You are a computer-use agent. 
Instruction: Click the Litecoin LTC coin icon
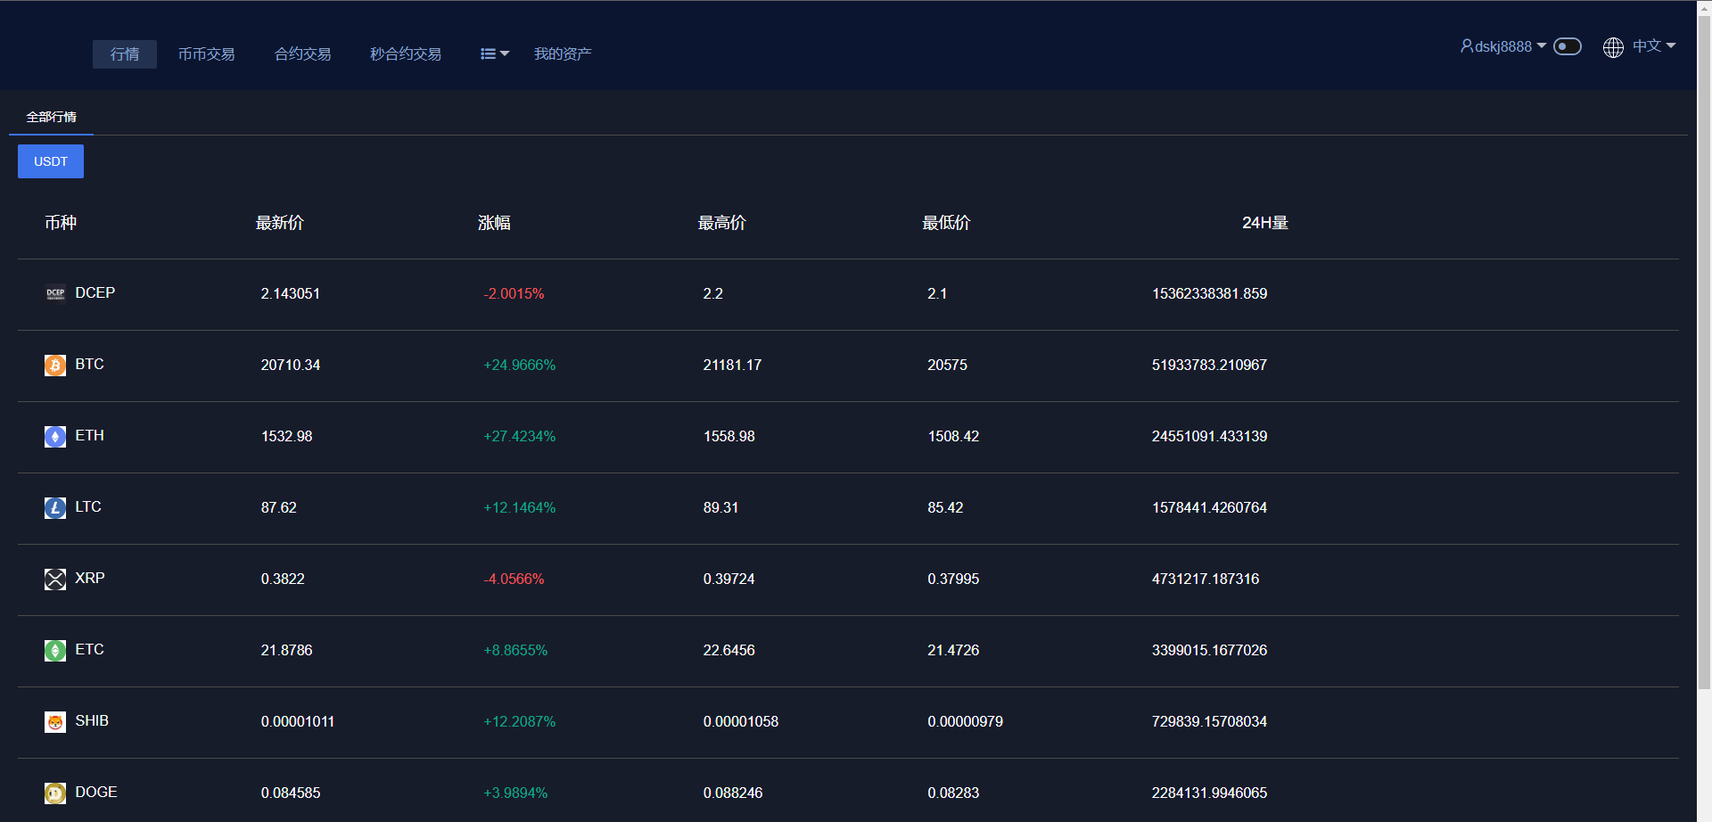[x=55, y=507]
